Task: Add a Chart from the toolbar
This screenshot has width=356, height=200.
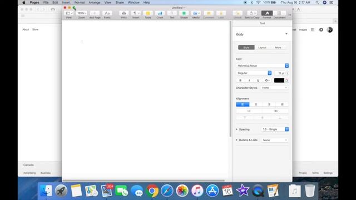Action: (160, 13)
